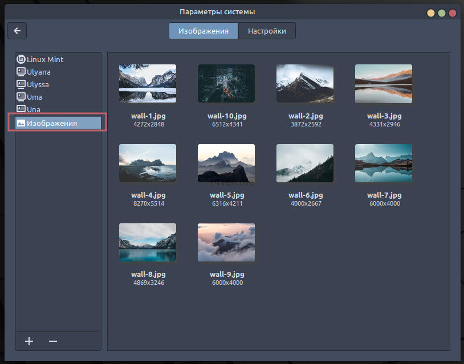Set wall-8.jpg as the background
The width and height of the screenshot is (464, 364).
tap(148, 242)
